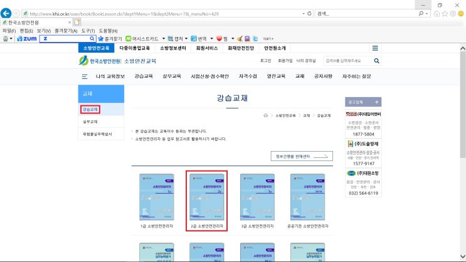Switch to the 다중이용업교육 top tab
Image resolution: width=466 pixels, height=262 pixels.
(134, 48)
